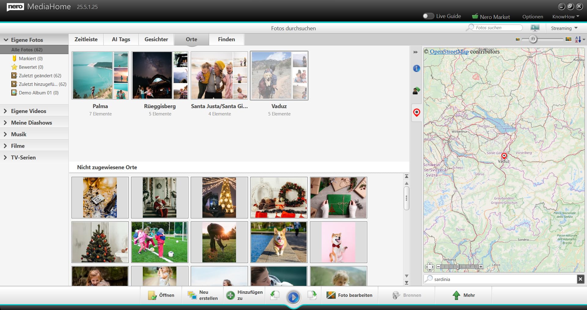Image resolution: width=587 pixels, height=310 pixels.
Task: Select the Christmas wreath photo
Action: pos(279,198)
